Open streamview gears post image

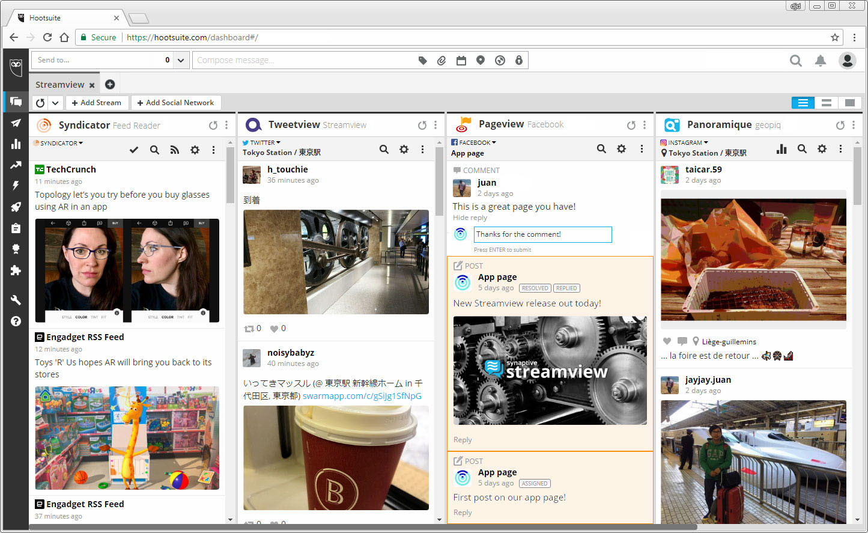(550, 371)
